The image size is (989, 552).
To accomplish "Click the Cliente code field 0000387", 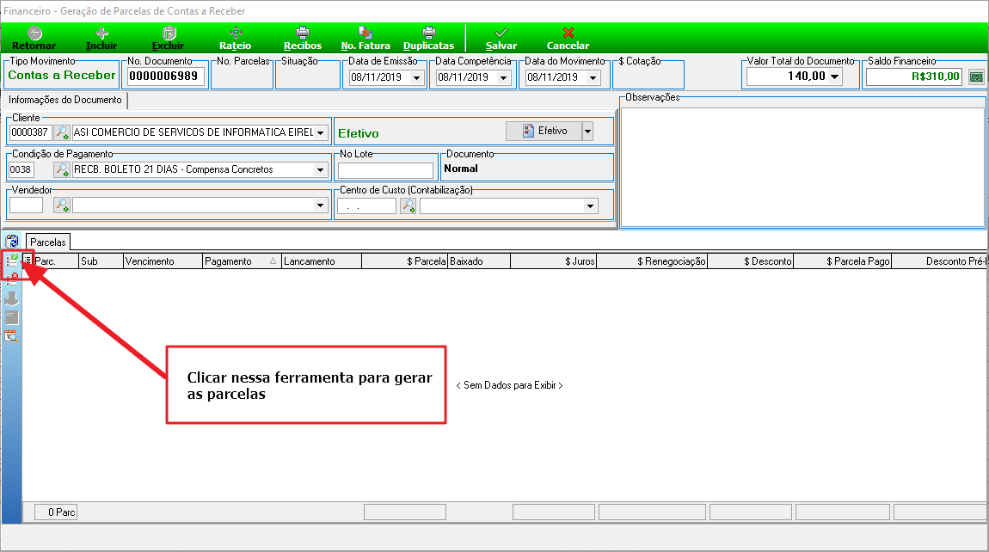I will 30,132.
